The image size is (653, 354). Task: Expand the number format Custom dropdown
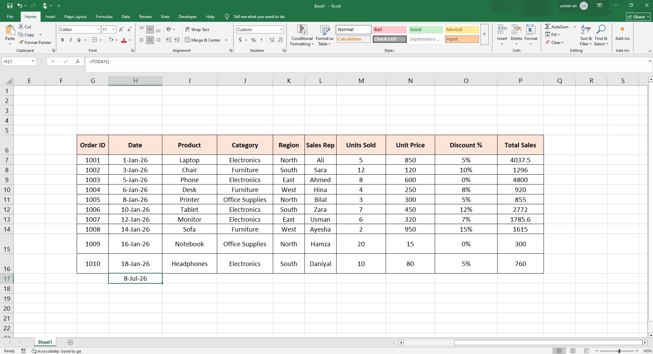click(281, 30)
